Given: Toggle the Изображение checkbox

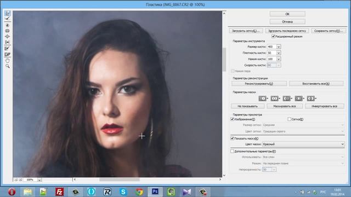Looking at the screenshot, I should 232,119.
